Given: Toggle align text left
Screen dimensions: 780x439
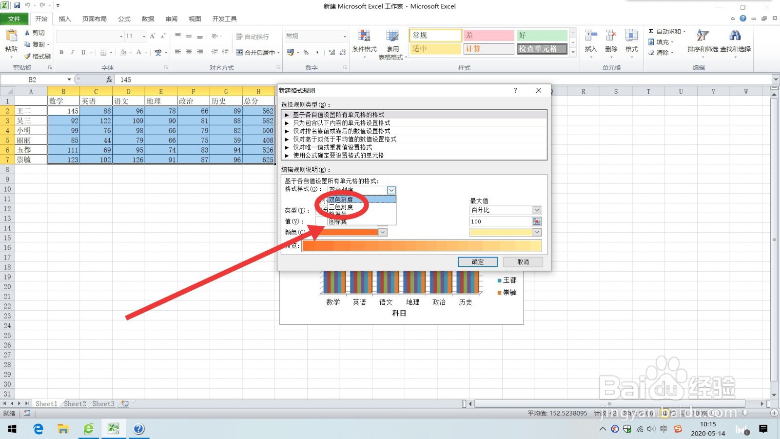Looking at the screenshot, I should (x=178, y=52).
